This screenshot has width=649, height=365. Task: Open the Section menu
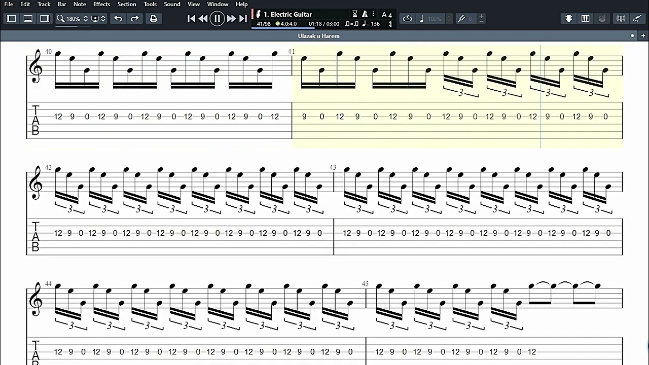tap(127, 4)
